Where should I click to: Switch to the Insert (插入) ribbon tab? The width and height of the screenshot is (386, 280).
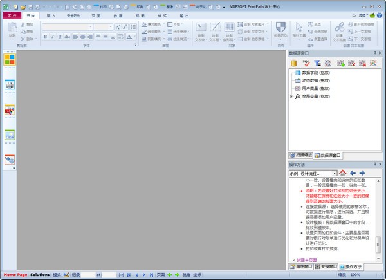[51, 15]
